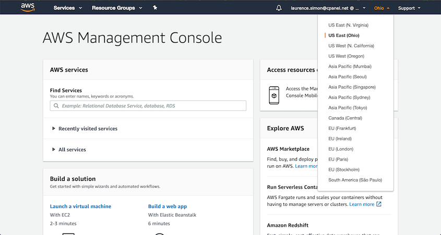Image resolution: width=441 pixels, height=235 pixels.
Task: Click the 'With EC2' text
Action: click(x=59, y=215)
